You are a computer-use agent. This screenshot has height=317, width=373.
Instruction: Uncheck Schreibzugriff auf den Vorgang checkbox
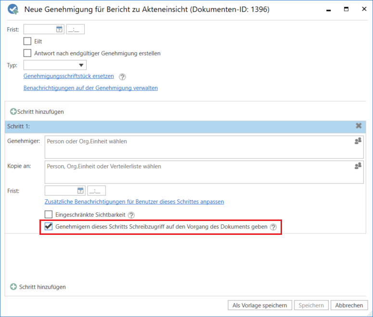[x=49, y=227]
